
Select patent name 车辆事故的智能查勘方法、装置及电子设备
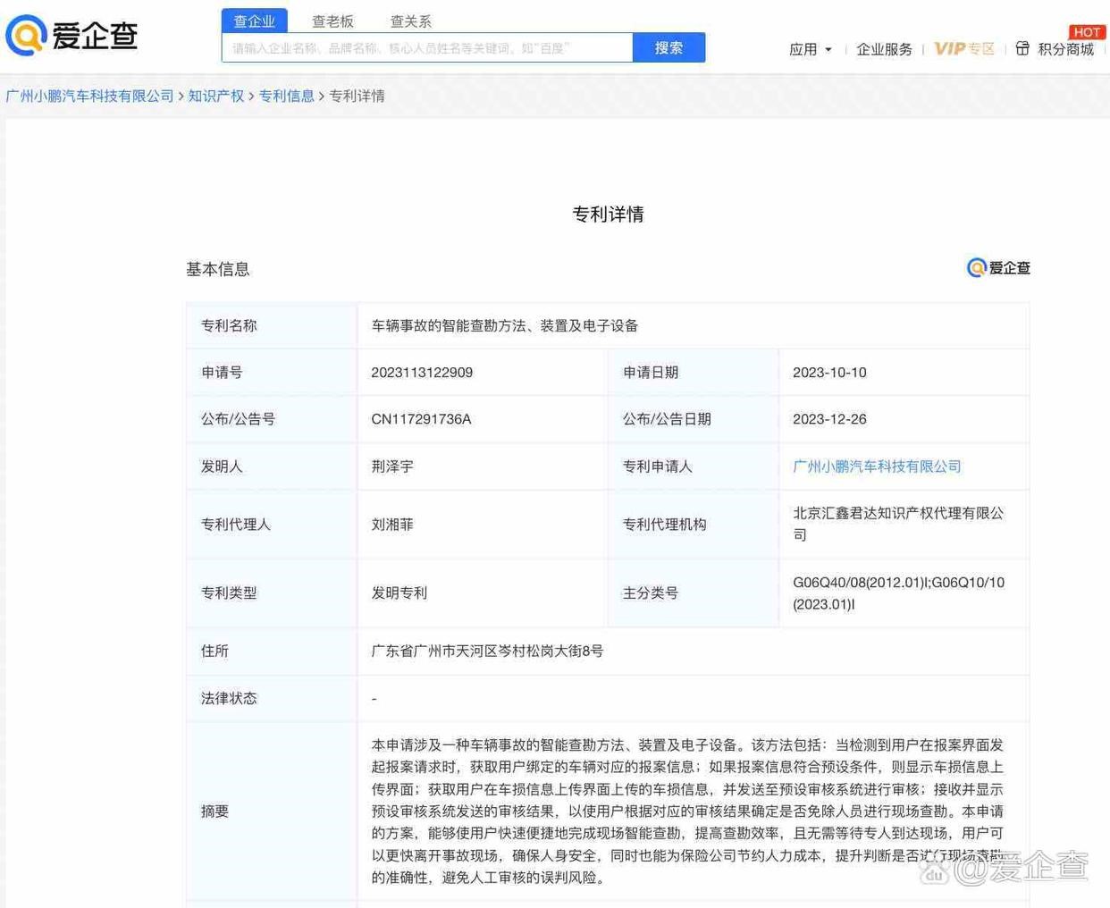click(505, 326)
